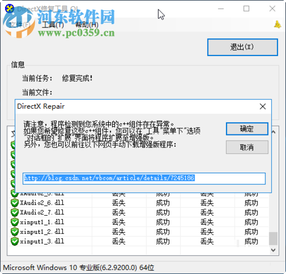Viewport: 286px width, 274px height.
Task: Close the main DirectX repair tool window
Action: click(272, 9)
